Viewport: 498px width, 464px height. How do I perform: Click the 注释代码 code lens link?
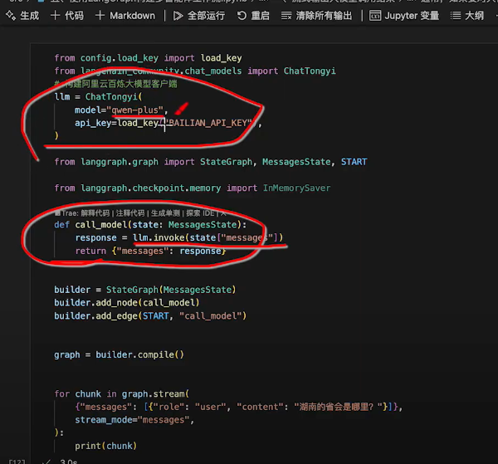tap(130, 212)
